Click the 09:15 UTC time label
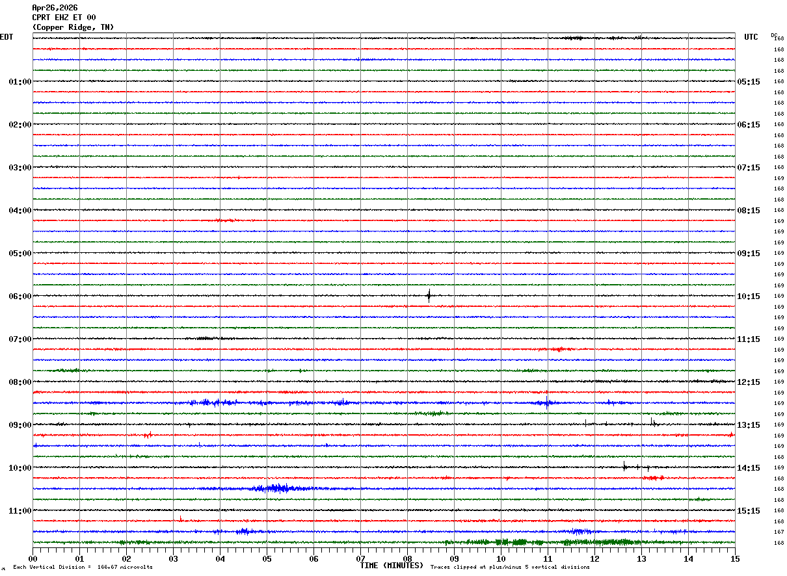 (x=749, y=254)
